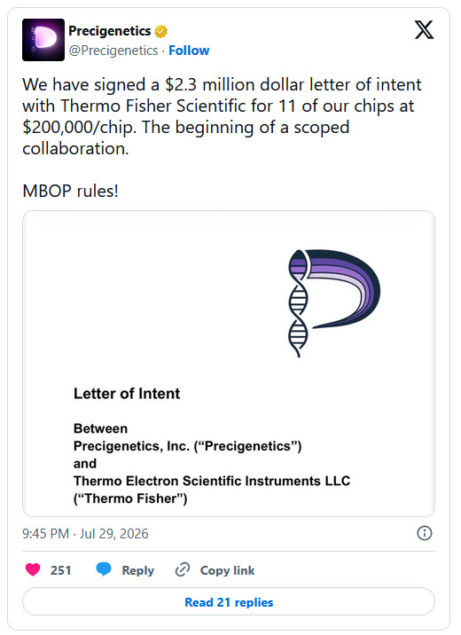Click the MBOP rules! text
The image size is (461, 635).
(x=70, y=191)
